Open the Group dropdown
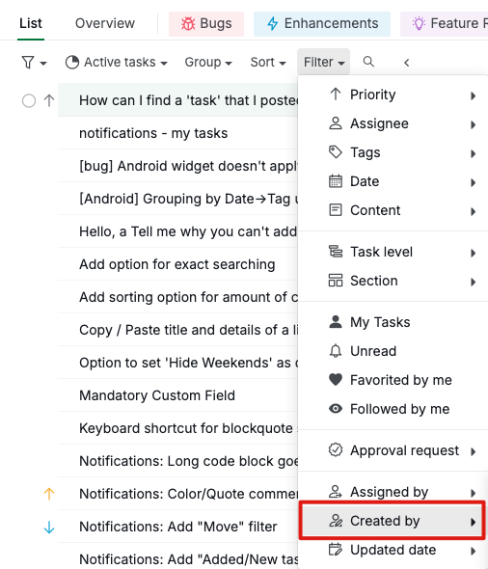Viewport: 488px width, 569px height. click(208, 62)
